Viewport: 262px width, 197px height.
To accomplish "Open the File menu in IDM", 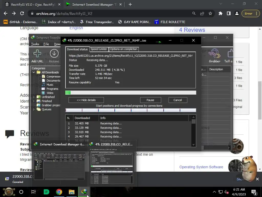I will [x=46, y=44].
